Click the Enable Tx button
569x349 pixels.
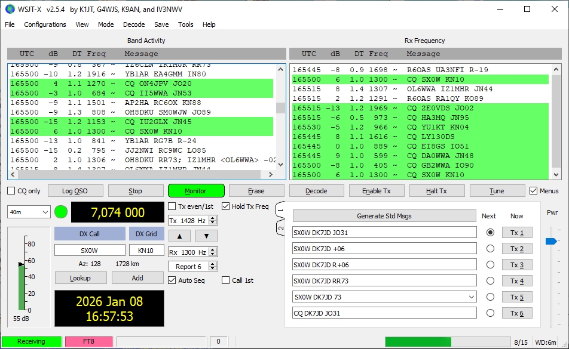pyautogui.click(x=377, y=191)
